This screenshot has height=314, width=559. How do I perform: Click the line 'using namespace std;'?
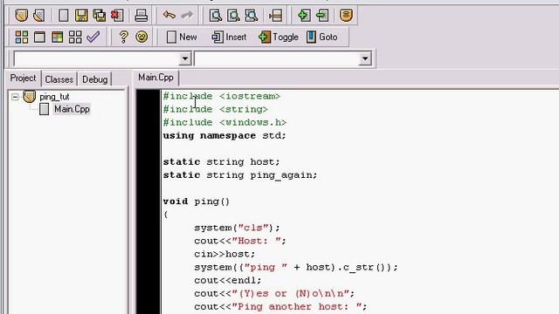[x=224, y=136]
